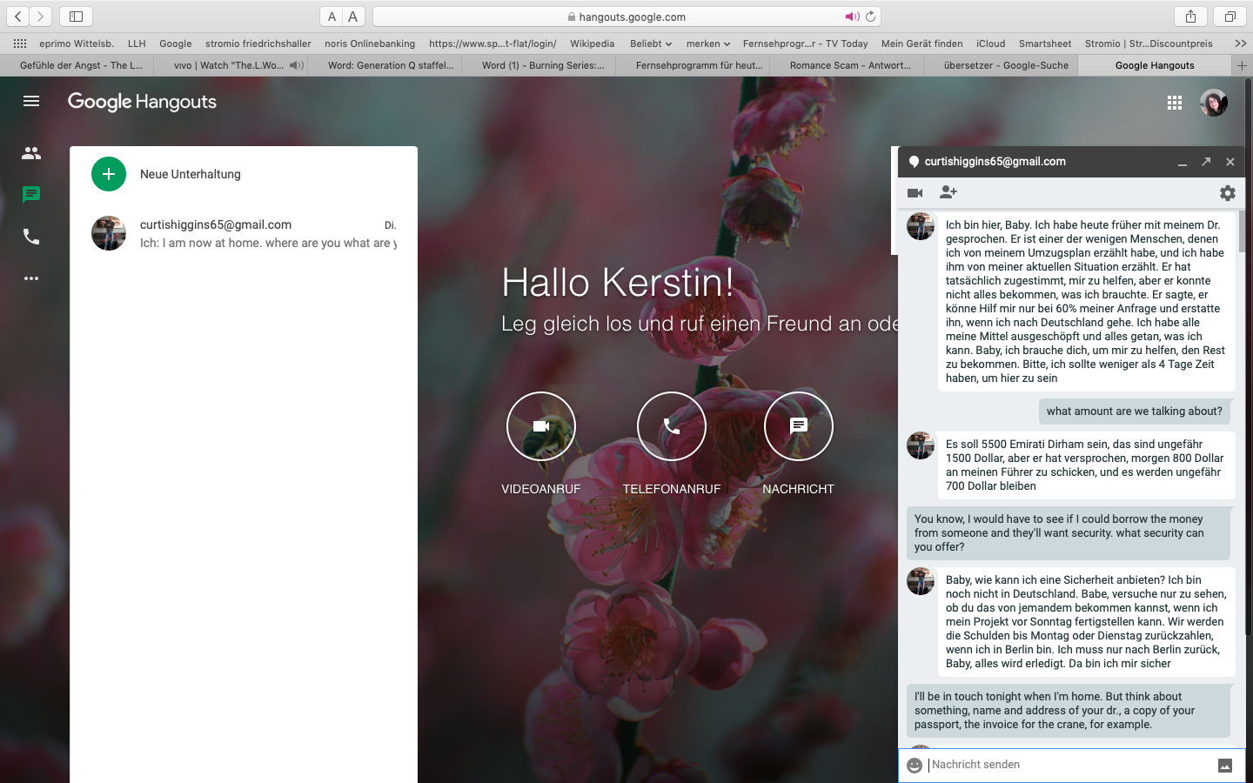Image resolution: width=1253 pixels, height=783 pixels.
Task: Click the hangouts.google.com address bar
Action: click(626, 17)
